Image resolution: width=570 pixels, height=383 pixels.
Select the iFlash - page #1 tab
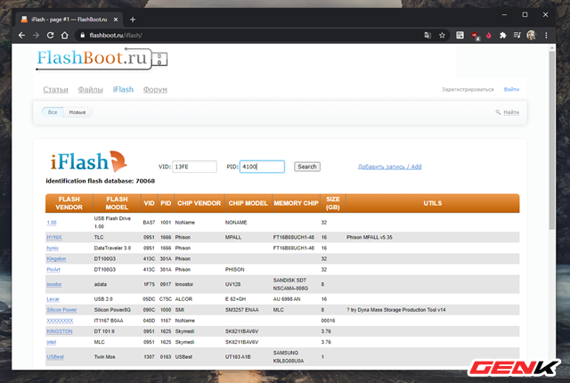coord(69,20)
